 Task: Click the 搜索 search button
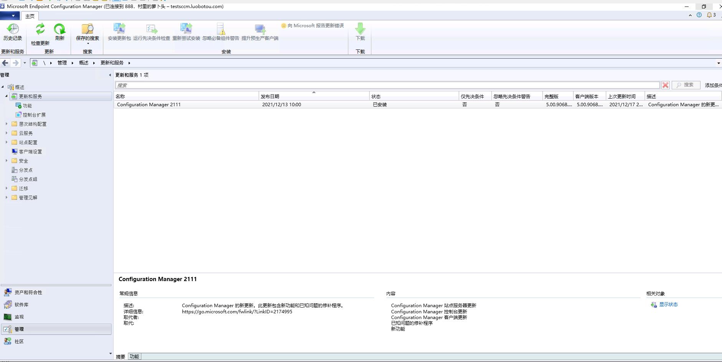click(x=686, y=85)
